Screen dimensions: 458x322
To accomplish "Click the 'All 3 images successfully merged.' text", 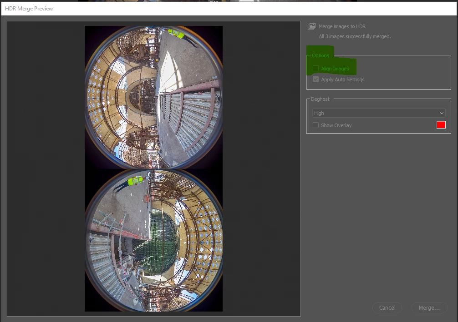I will pos(355,36).
